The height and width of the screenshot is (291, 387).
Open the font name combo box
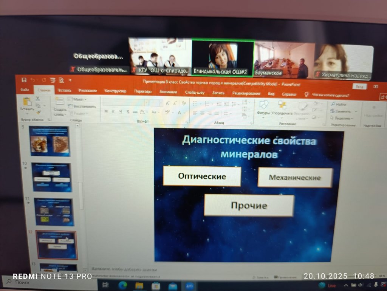pyautogui.click(x=125, y=103)
